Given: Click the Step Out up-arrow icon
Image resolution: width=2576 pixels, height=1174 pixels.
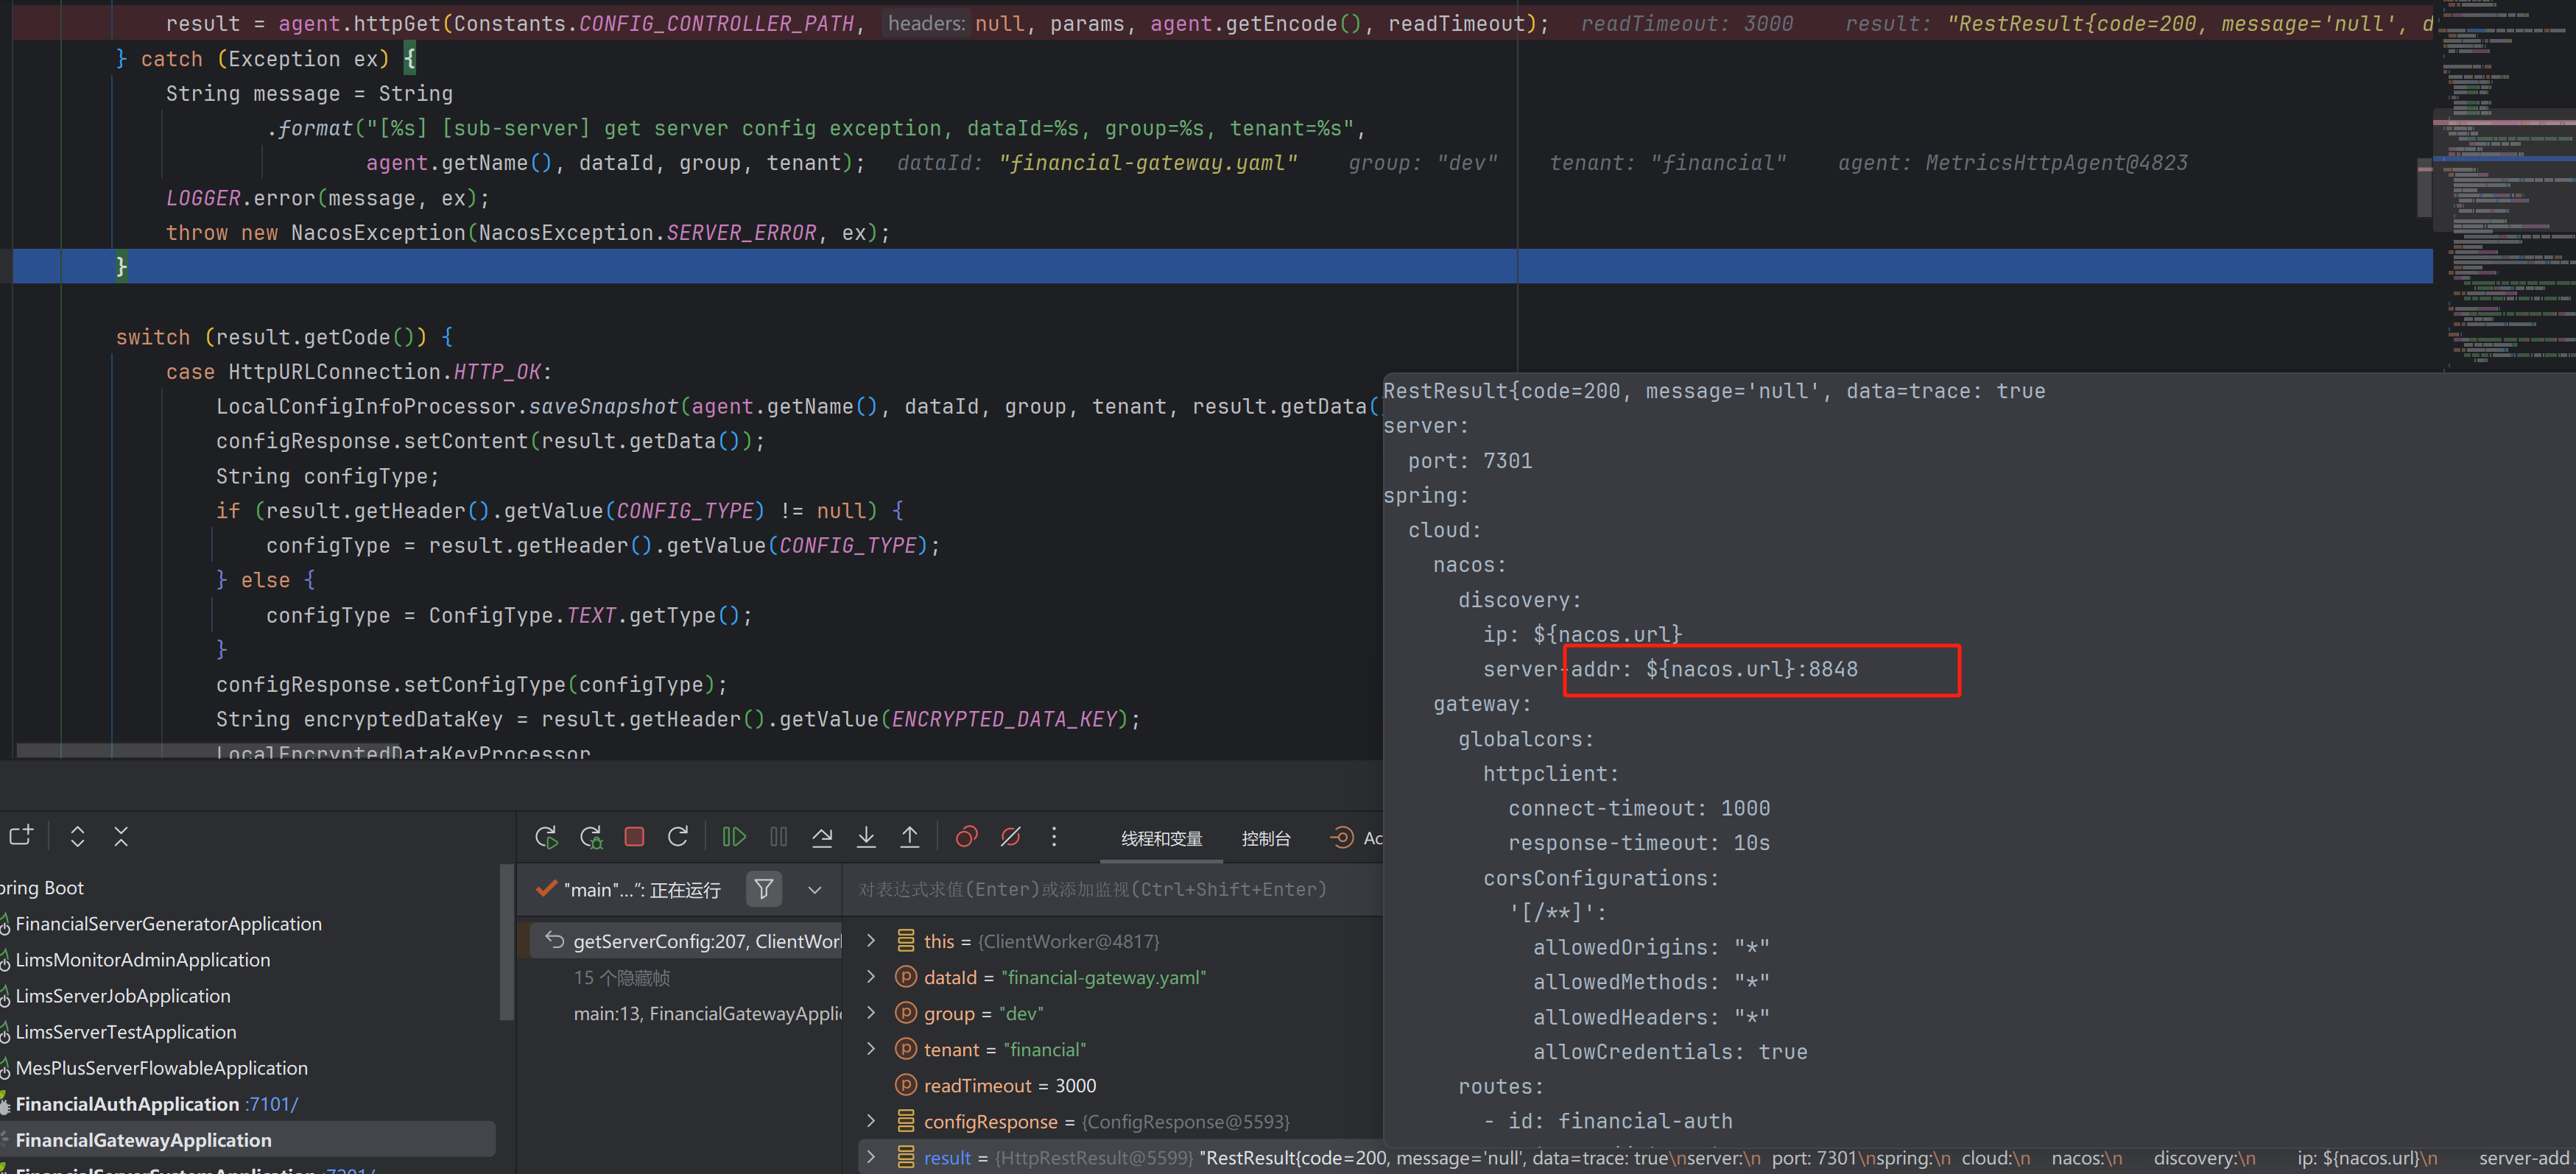Looking at the screenshot, I should 910,836.
